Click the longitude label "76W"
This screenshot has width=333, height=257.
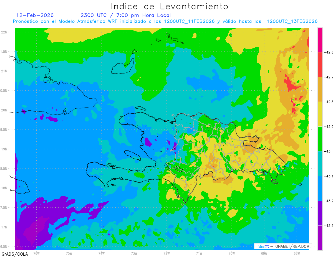[36, 253]
